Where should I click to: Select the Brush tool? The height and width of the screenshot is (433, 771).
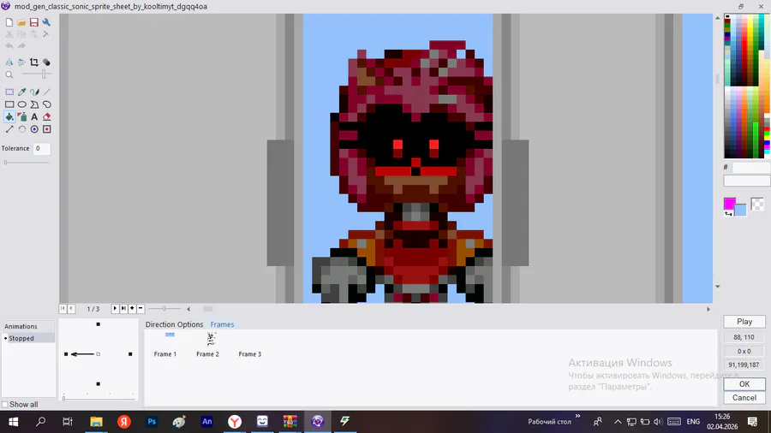[x=34, y=92]
